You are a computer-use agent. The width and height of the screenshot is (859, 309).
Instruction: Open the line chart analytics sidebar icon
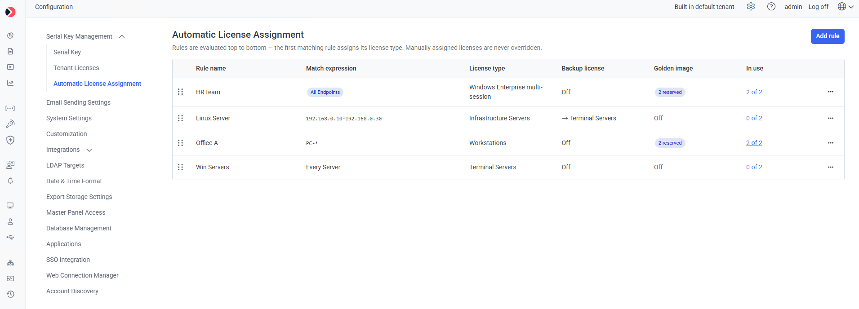pyautogui.click(x=10, y=83)
